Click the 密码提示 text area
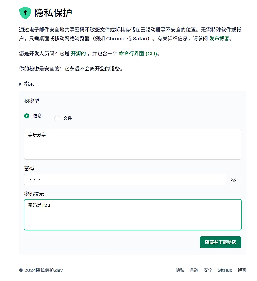The height and width of the screenshot is (281, 257). click(132, 215)
